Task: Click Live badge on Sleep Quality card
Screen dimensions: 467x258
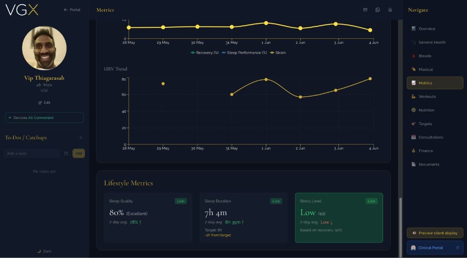Action: pyautogui.click(x=181, y=201)
